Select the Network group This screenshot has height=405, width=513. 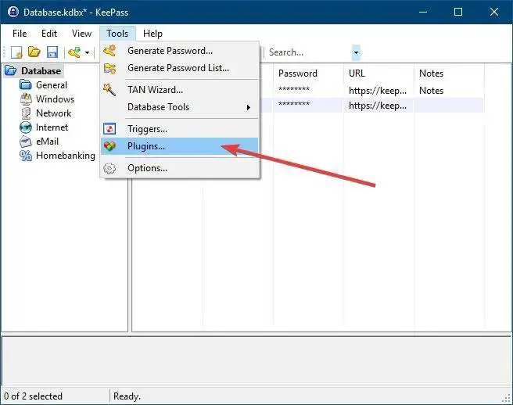tap(53, 113)
